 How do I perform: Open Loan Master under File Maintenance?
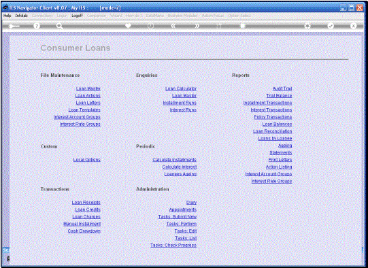coord(88,88)
